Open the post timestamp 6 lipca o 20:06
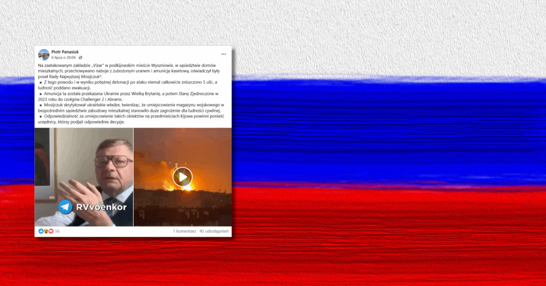This screenshot has height=286, width=546. coord(64,58)
